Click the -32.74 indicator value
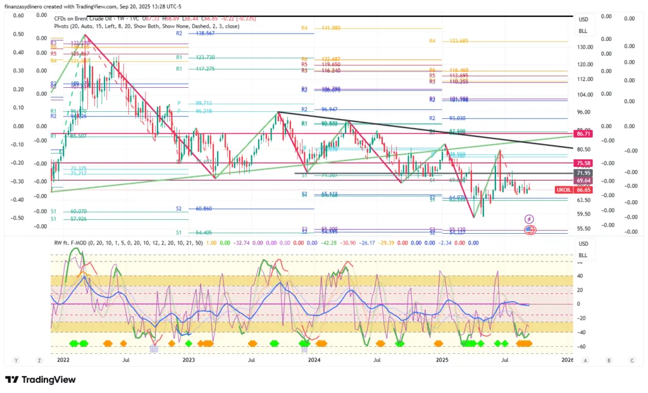Image resolution: width=648 pixels, height=393 pixels. 242,243
